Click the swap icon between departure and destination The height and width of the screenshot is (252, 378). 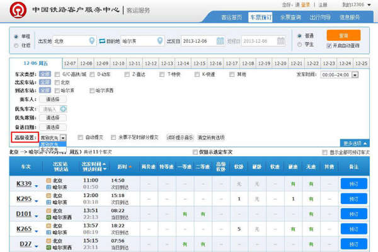tap(101, 40)
